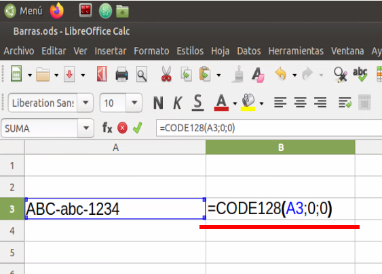This screenshot has width=382, height=274.
Task: Open Find and Replace
Action: (341, 75)
